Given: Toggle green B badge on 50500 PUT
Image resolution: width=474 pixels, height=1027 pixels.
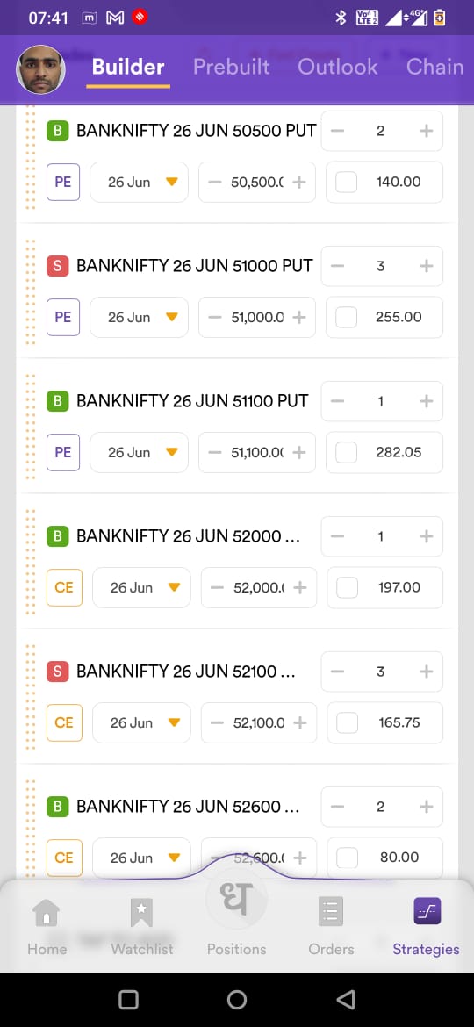Looking at the screenshot, I should pos(57,130).
